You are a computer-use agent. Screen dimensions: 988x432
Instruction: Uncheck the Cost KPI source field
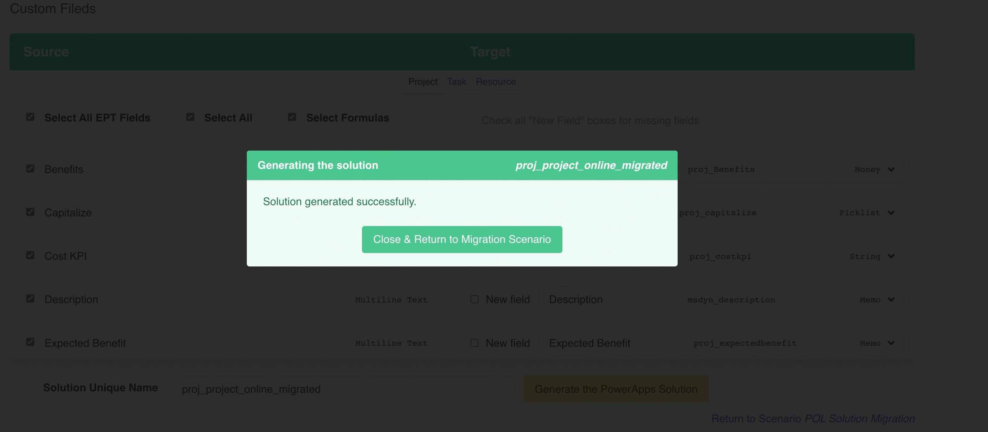(30, 255)
